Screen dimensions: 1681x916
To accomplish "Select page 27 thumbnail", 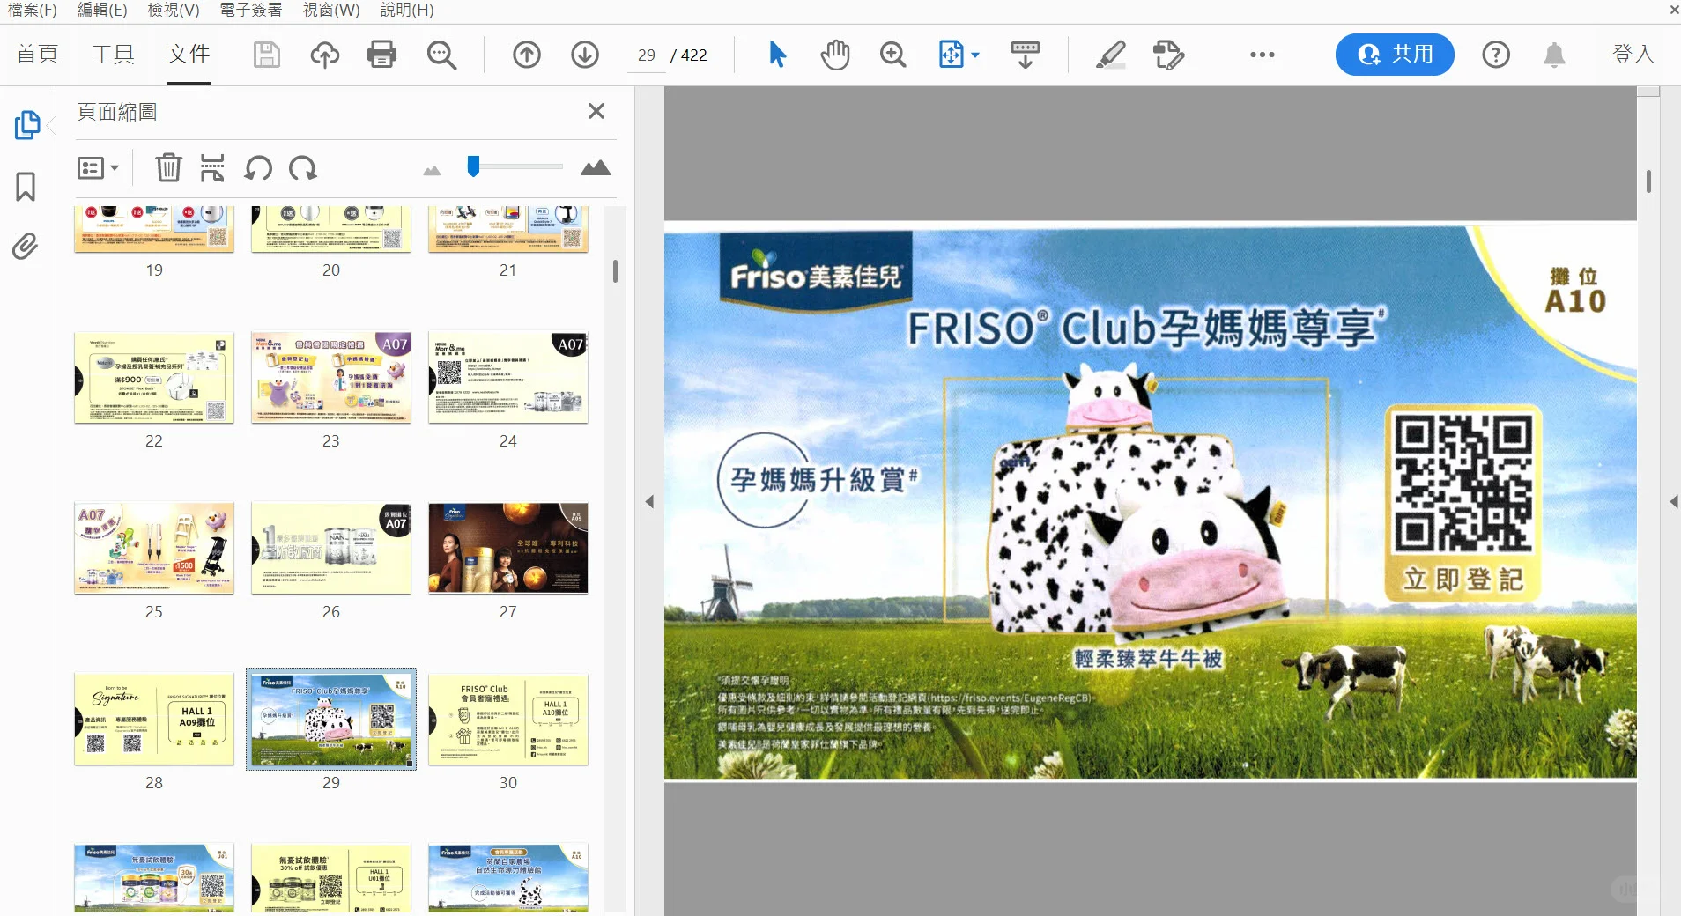I will 508,549.
